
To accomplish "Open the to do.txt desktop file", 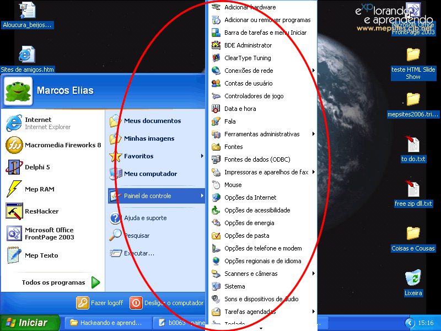I will coord(413,149).
